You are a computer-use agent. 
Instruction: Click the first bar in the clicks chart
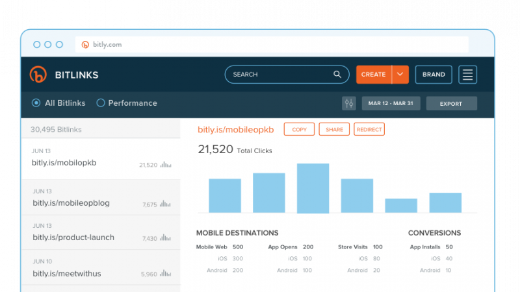pyautogui.click(x=225, y=196)
